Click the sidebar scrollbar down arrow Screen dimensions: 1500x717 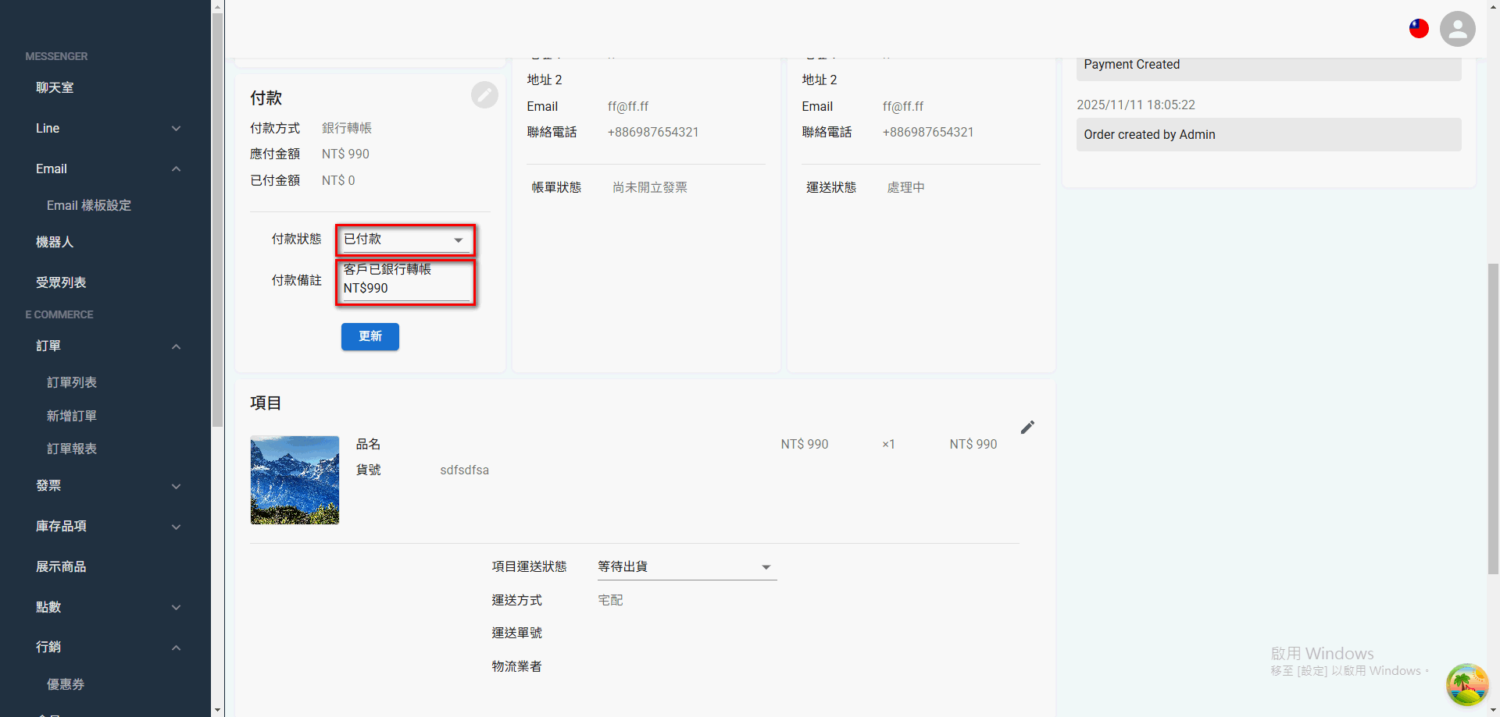217,710
